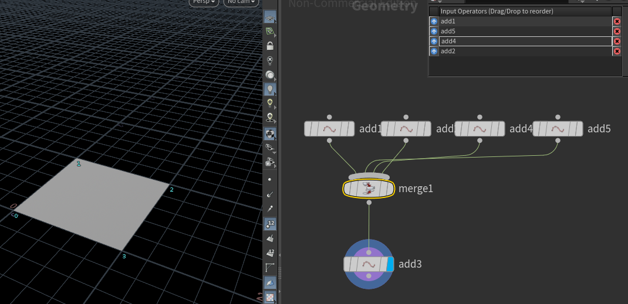Select the add4 row in input list
Viewport: 628px width, 304px height.
(x=525, y=41)
